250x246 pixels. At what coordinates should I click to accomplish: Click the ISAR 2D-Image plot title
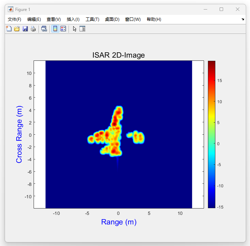tap(118, 55)
